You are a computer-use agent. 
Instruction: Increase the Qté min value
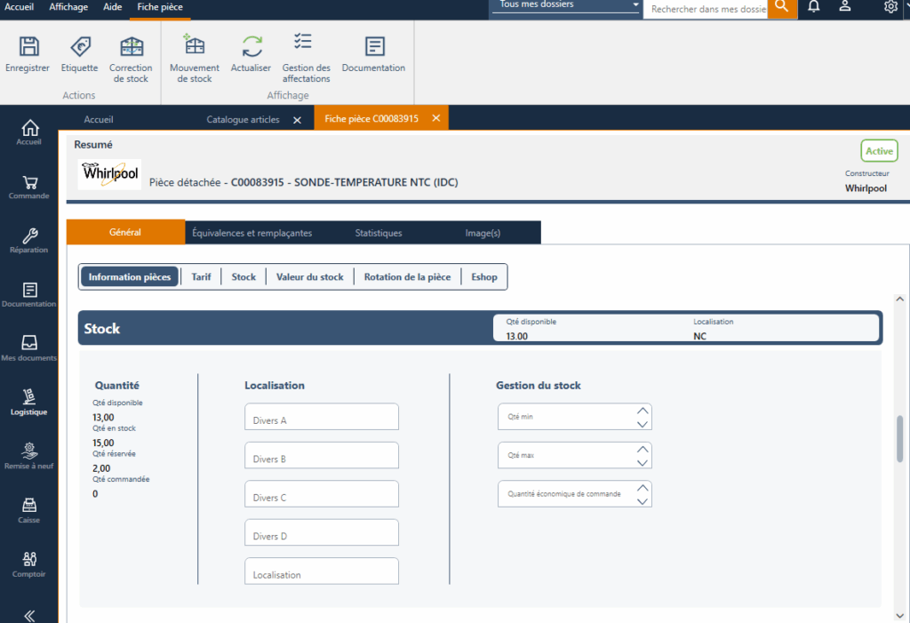coord(643,411)
